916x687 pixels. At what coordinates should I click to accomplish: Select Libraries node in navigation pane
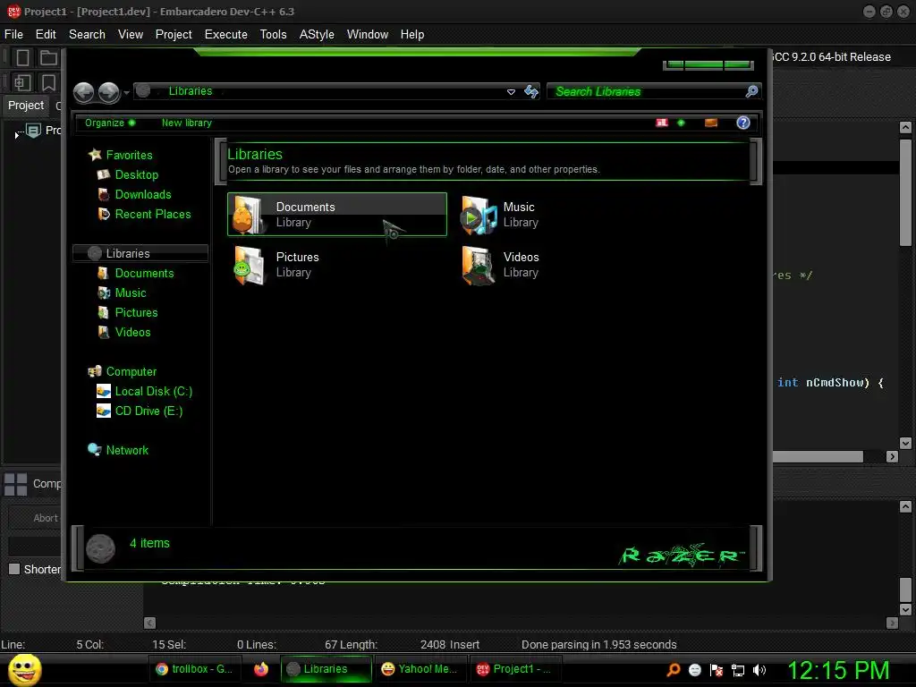tap(140, 253)
